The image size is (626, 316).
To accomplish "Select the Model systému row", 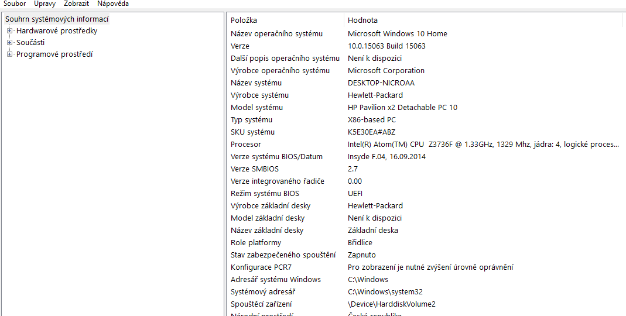I will pos(256,108).
